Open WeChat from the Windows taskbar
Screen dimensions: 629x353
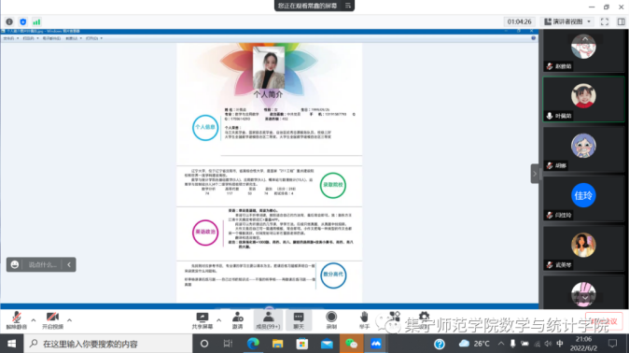pyautogui.click(x=352, y=344)
